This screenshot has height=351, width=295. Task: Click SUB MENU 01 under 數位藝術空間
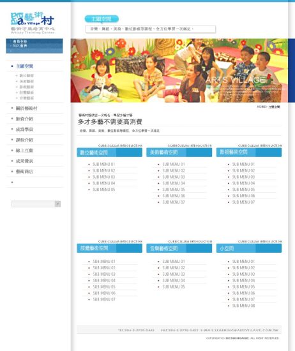pyautogui.click(x=104, y=164)
